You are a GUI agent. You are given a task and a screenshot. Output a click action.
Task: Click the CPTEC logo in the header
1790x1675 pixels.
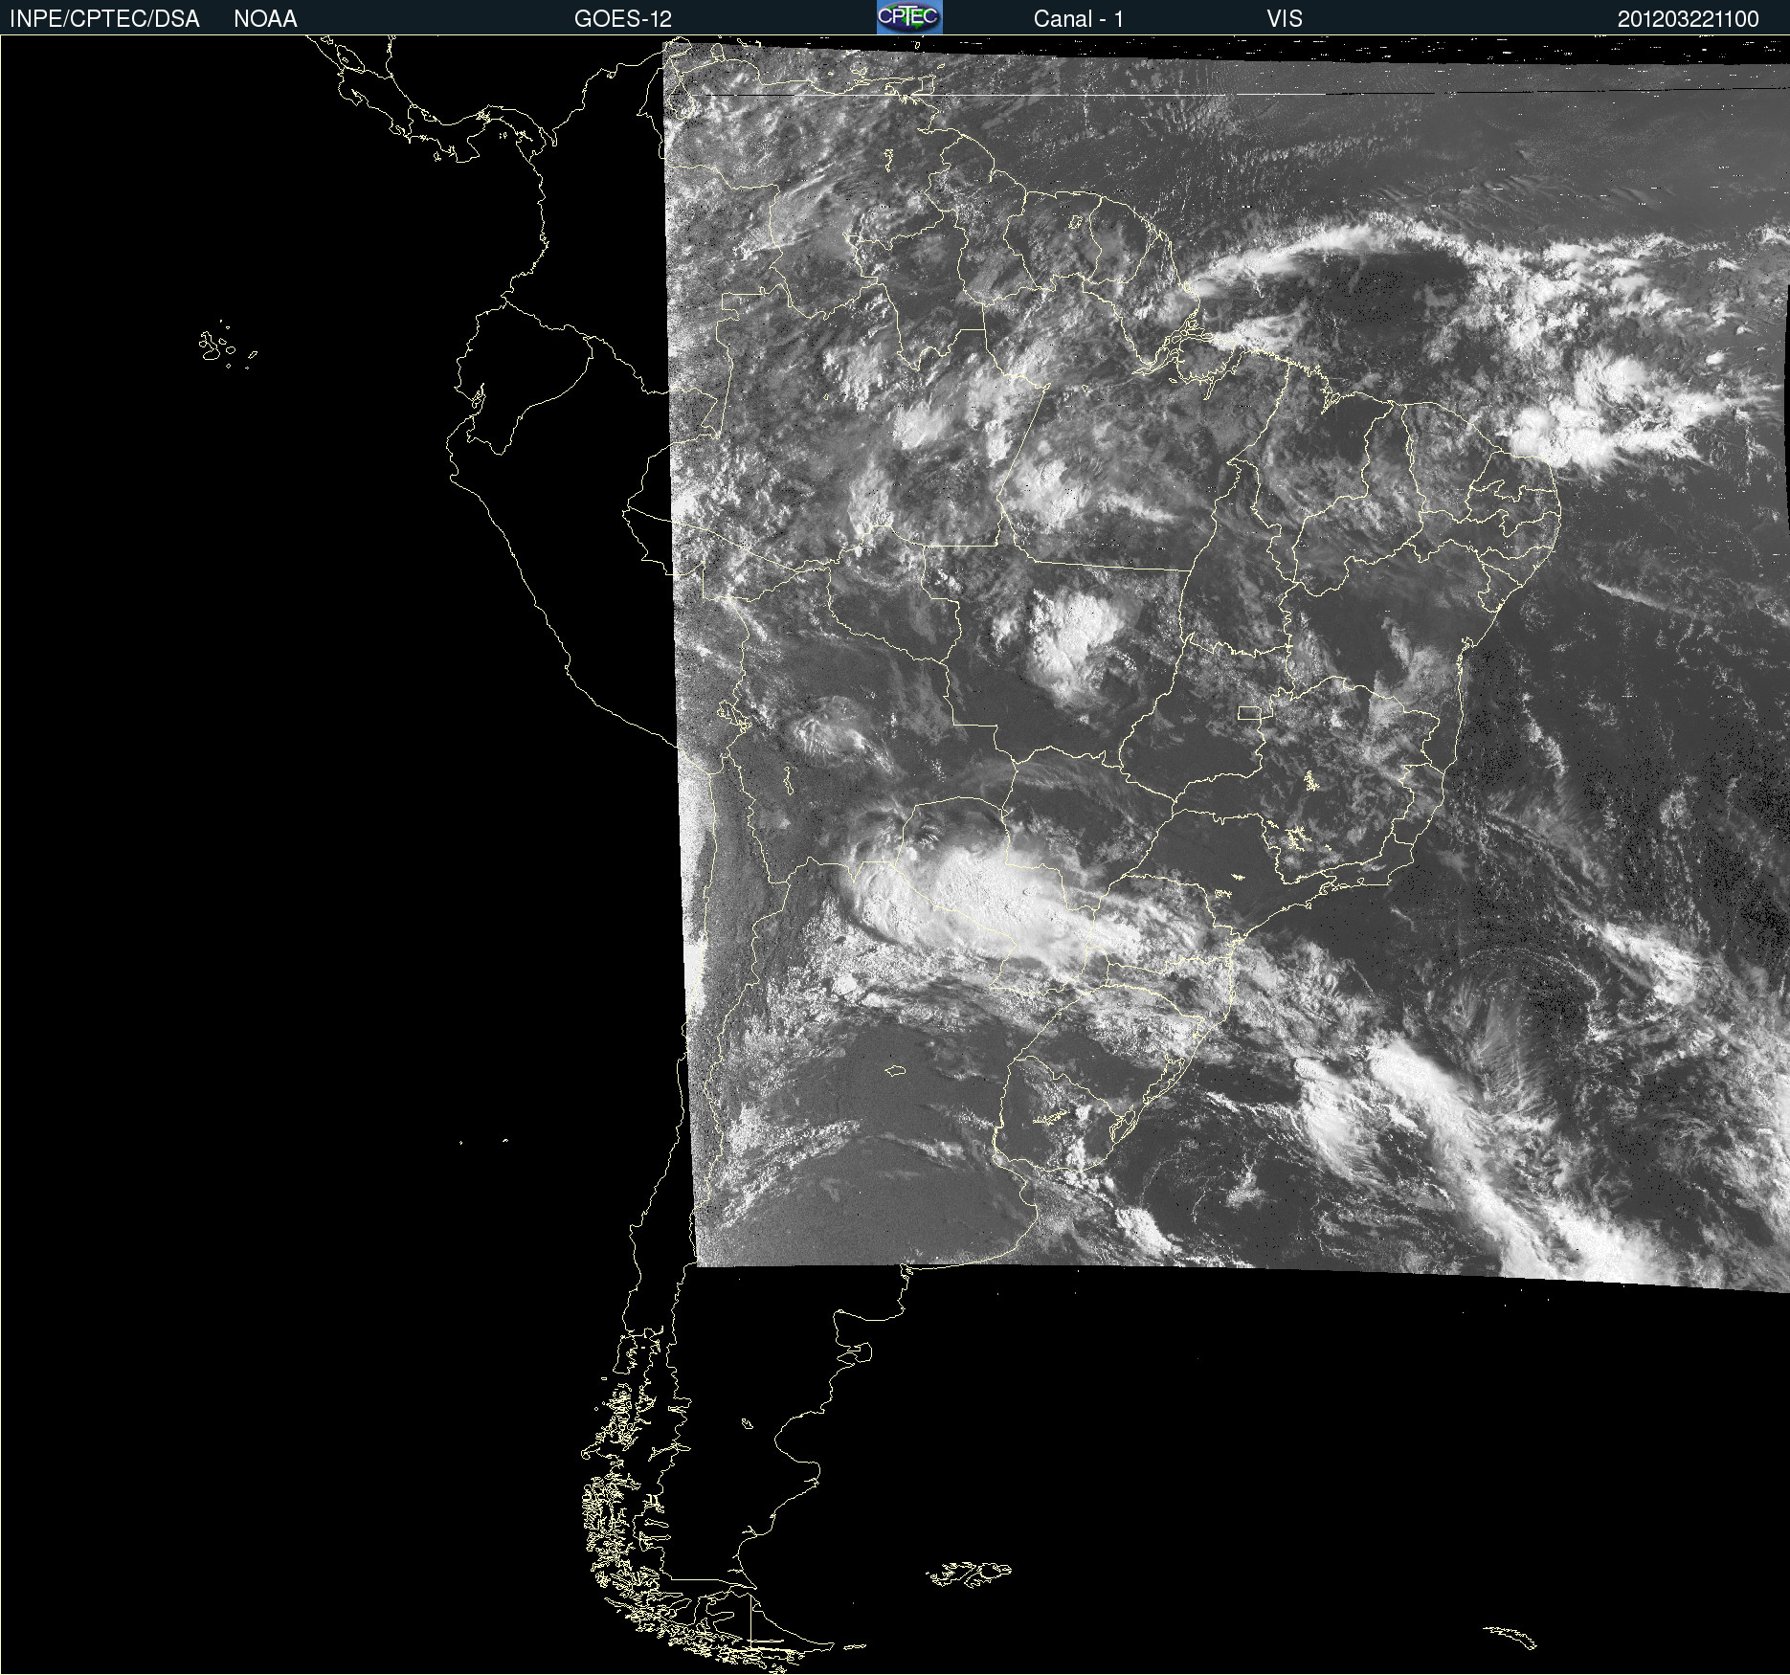tap(909, 17)
